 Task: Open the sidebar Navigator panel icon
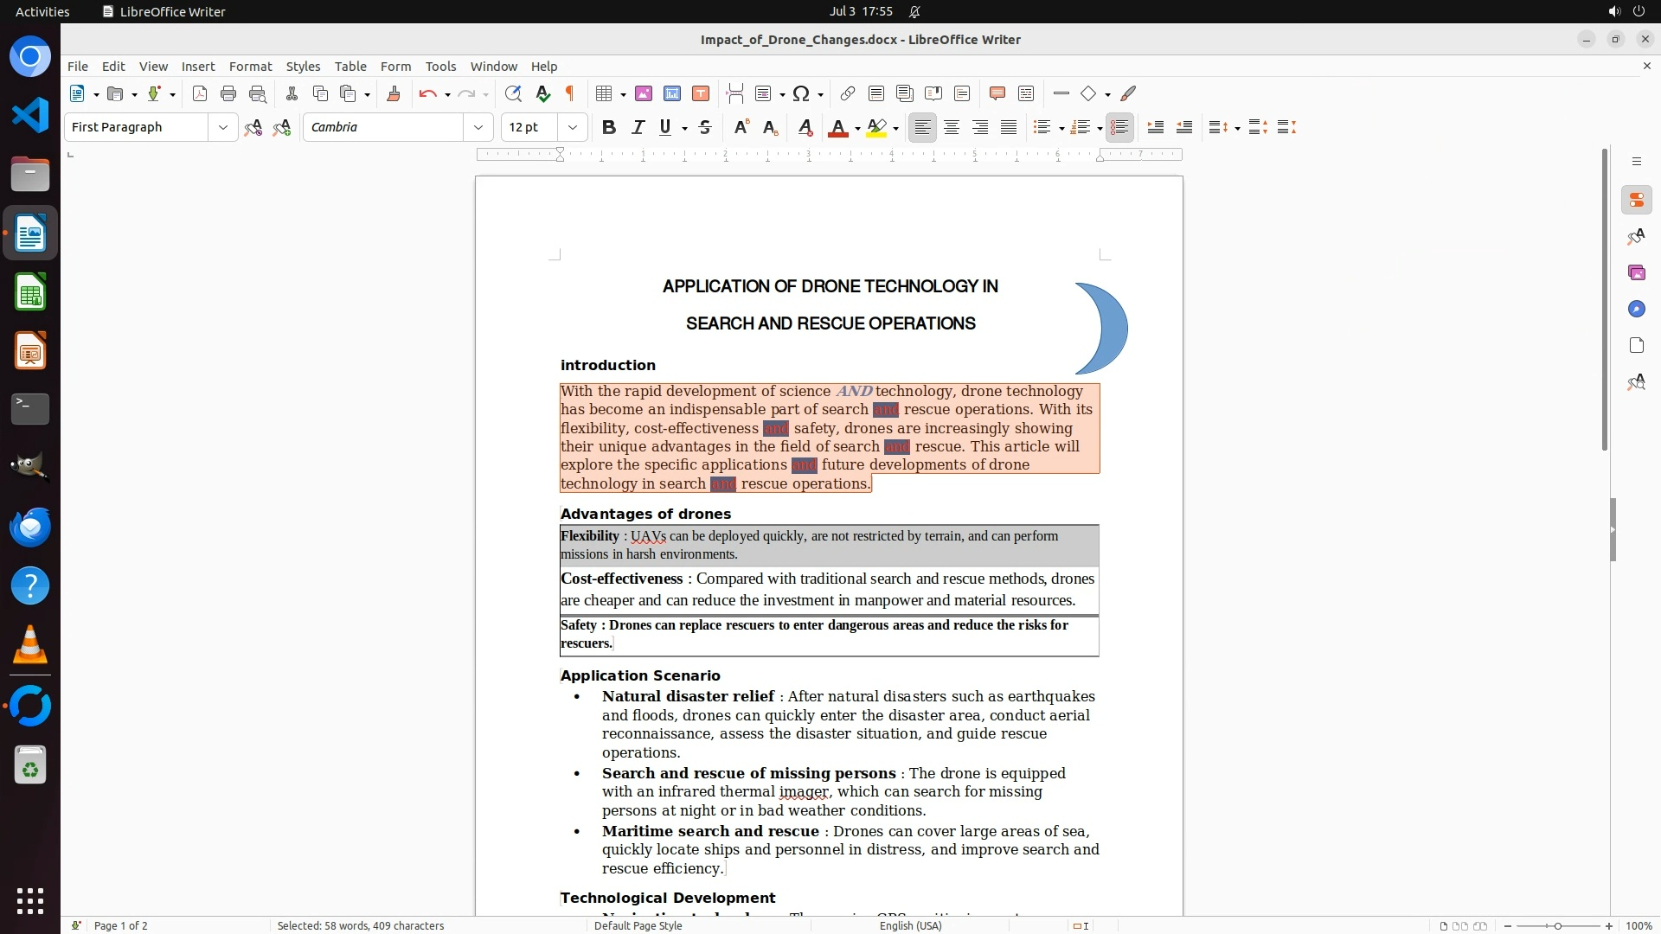click(1636, 309)
